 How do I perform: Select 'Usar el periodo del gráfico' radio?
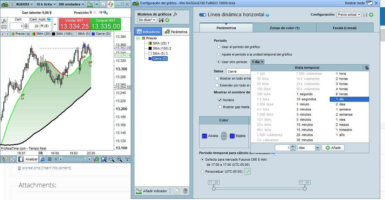(219, 47)
